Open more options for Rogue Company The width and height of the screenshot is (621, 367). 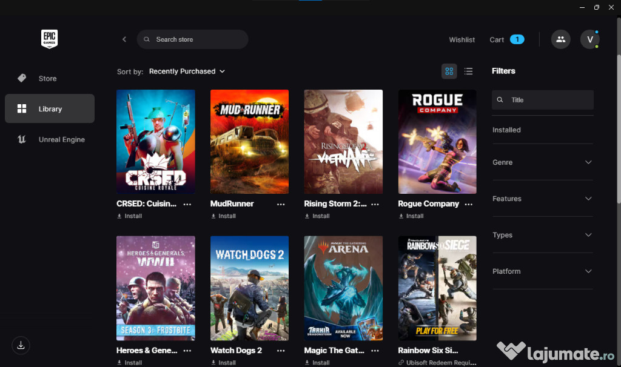pyautogui.click(x=469, y=204)
